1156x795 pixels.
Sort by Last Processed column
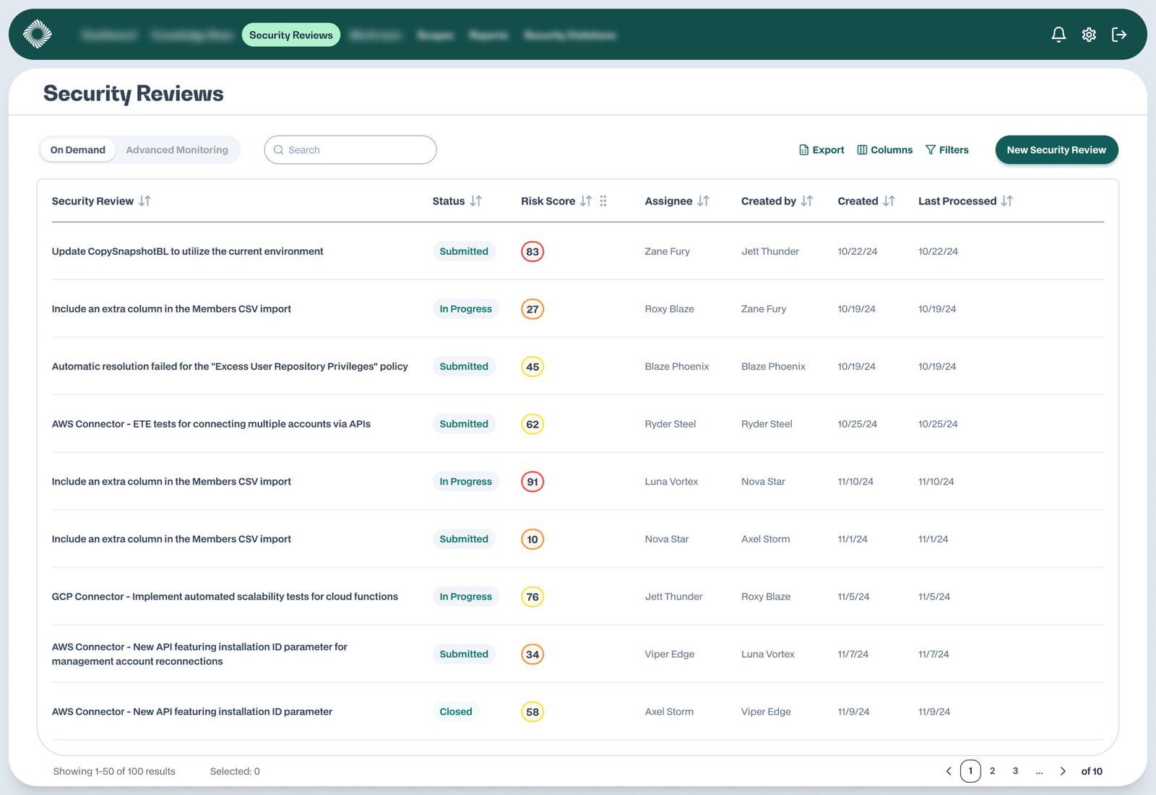pyautogui.click(x=1007, y=201)
